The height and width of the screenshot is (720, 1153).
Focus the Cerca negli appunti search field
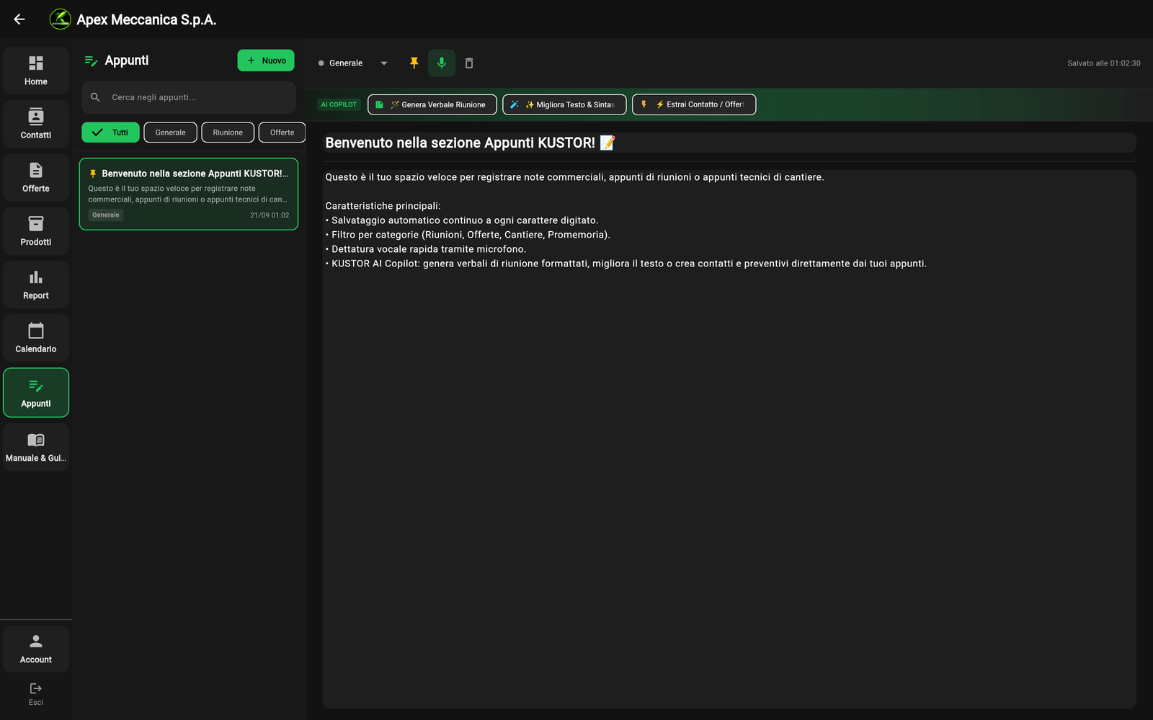pyautogui.click(x=189, y=97)
